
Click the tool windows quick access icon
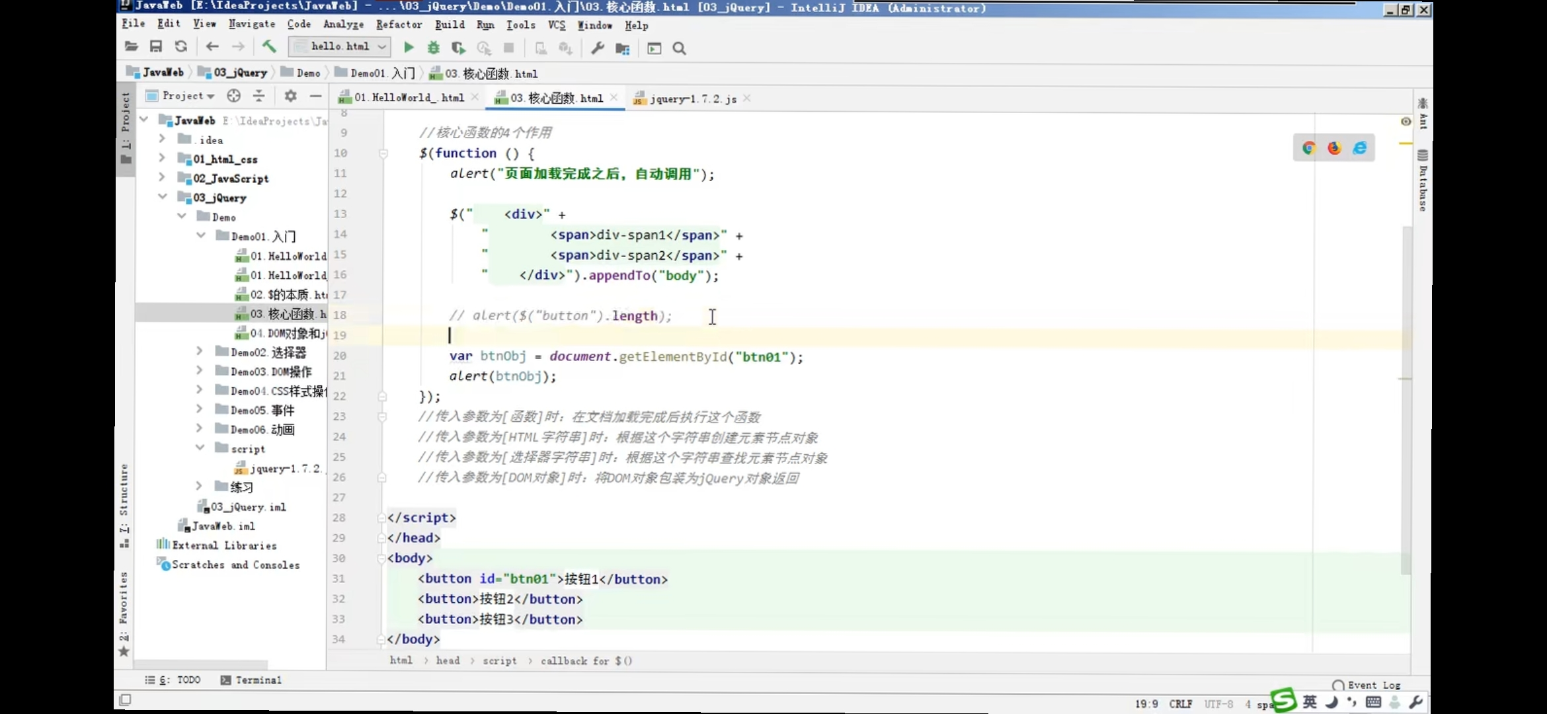125,699
